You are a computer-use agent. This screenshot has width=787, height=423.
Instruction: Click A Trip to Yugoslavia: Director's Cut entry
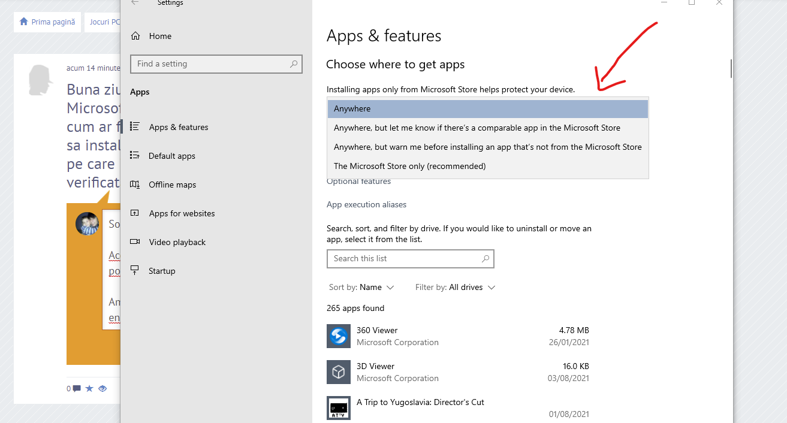[x=420, y=402]
